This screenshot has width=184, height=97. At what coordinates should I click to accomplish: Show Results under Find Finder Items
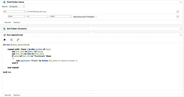(8, 22)
